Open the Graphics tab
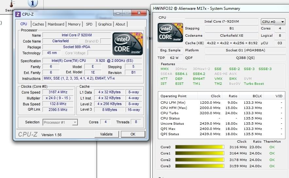289x178 pixels. pos(105,24)
